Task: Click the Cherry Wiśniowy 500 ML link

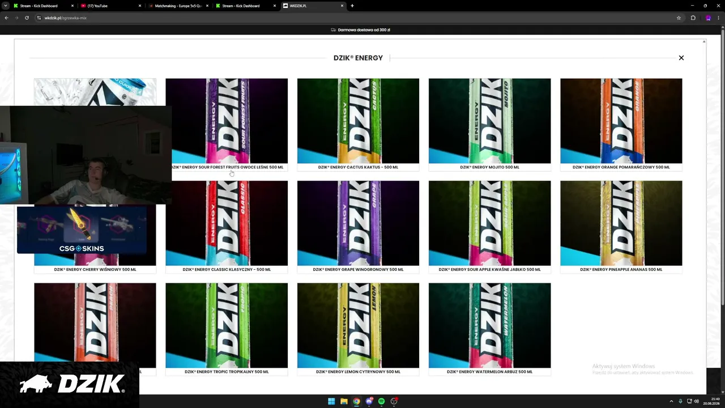Action: coord(95,270)
